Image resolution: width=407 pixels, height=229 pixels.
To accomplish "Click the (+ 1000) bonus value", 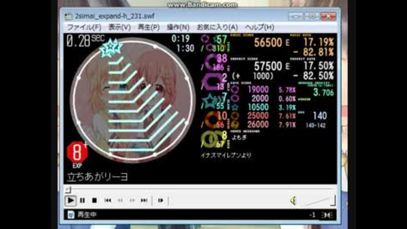I will point(253,76).
